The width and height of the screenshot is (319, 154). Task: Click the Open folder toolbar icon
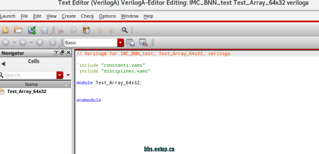pos(18,30)
